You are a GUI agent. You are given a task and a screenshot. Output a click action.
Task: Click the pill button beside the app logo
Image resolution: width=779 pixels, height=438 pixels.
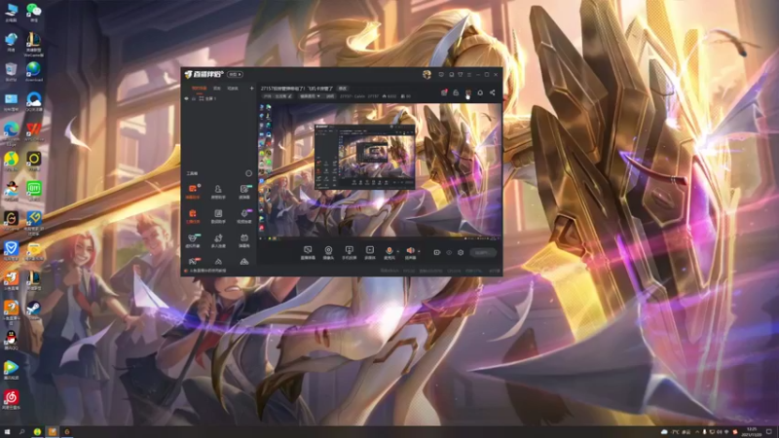pos(235,75)
